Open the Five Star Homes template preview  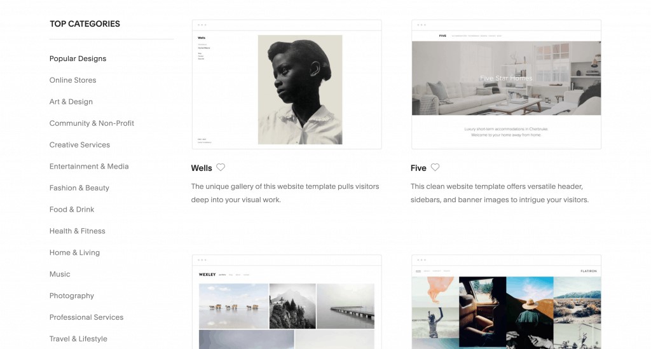tap(506, 85)
